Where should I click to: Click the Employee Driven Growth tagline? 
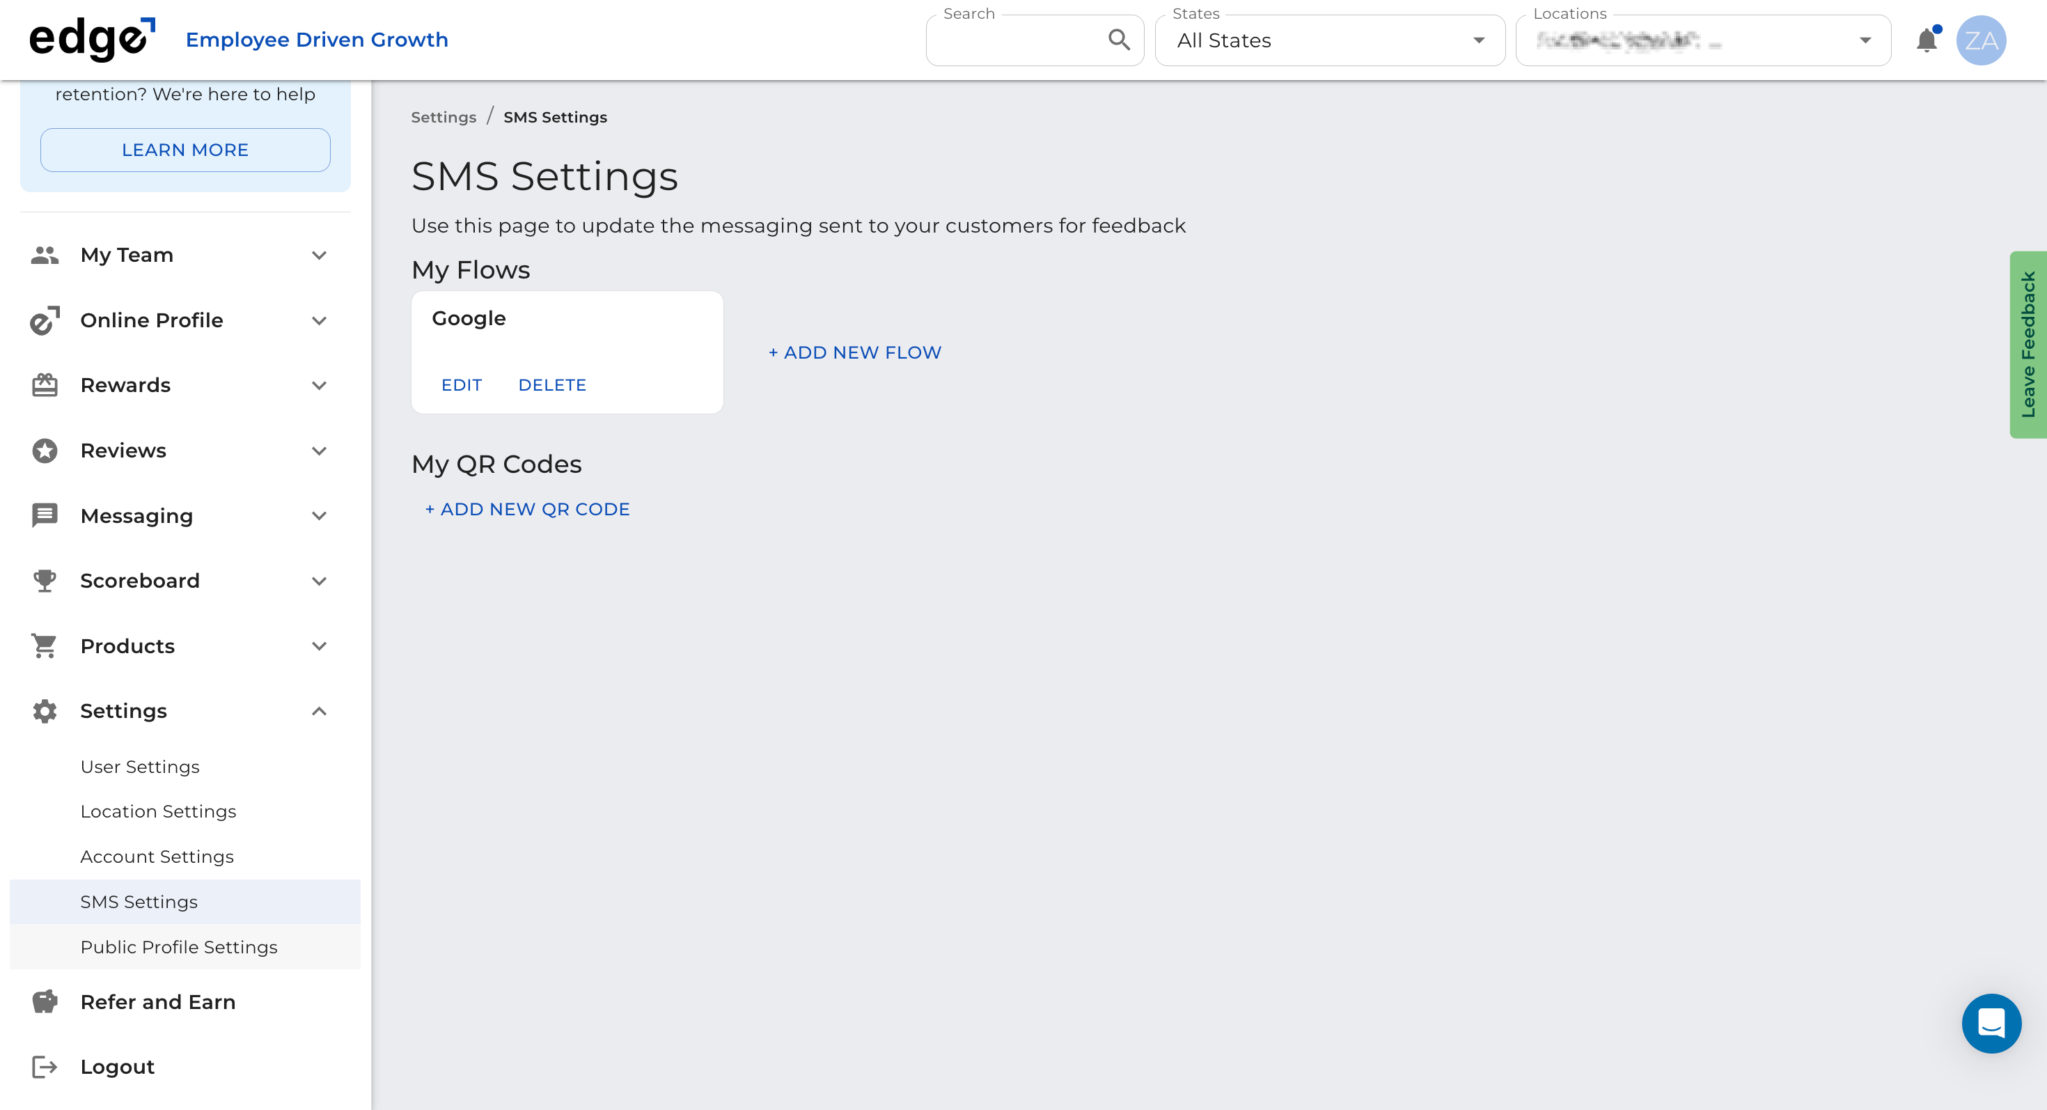tap(317, 40)
